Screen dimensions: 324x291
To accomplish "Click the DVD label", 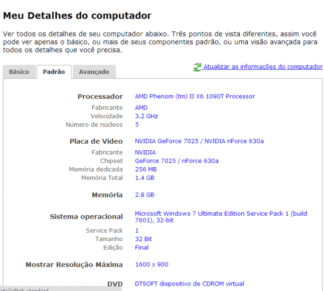I will (115, 284).
